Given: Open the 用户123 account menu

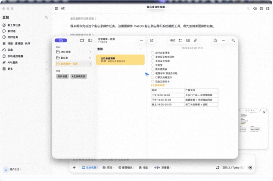Looking at the screenshot, I should tap(12, 169).
